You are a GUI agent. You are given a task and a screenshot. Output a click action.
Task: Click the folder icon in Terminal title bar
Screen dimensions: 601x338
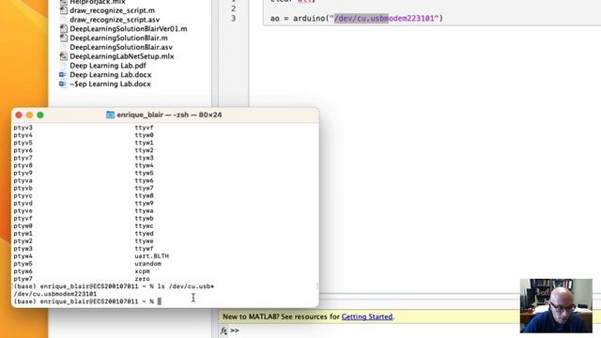pyautogui.click(x=111, y=115)
